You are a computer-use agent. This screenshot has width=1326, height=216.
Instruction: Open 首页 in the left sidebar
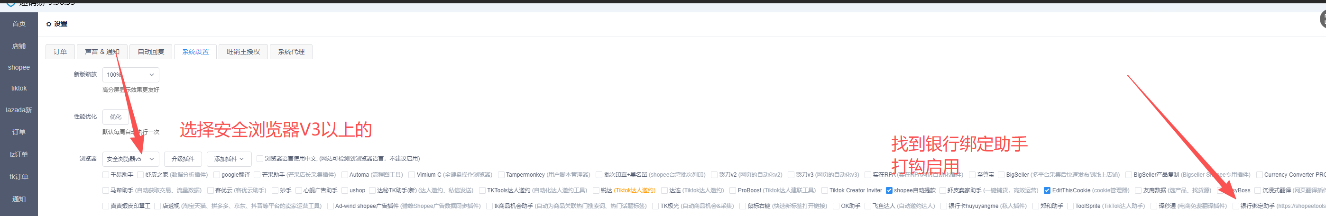coord(19,24)
